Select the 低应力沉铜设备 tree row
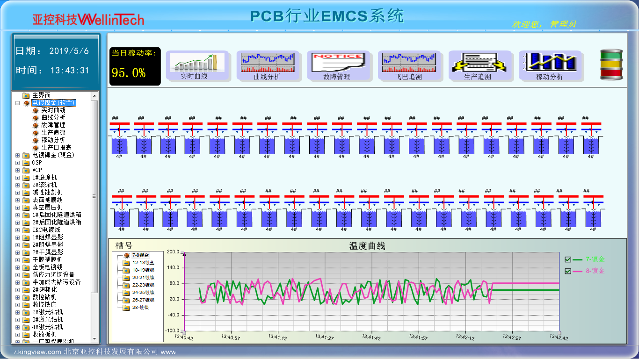This screenshot has height=359, width=639. click(53, 275)
